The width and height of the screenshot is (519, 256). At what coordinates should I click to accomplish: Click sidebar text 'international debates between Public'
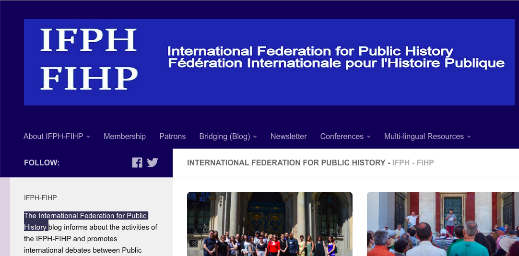tap(83, 250)
